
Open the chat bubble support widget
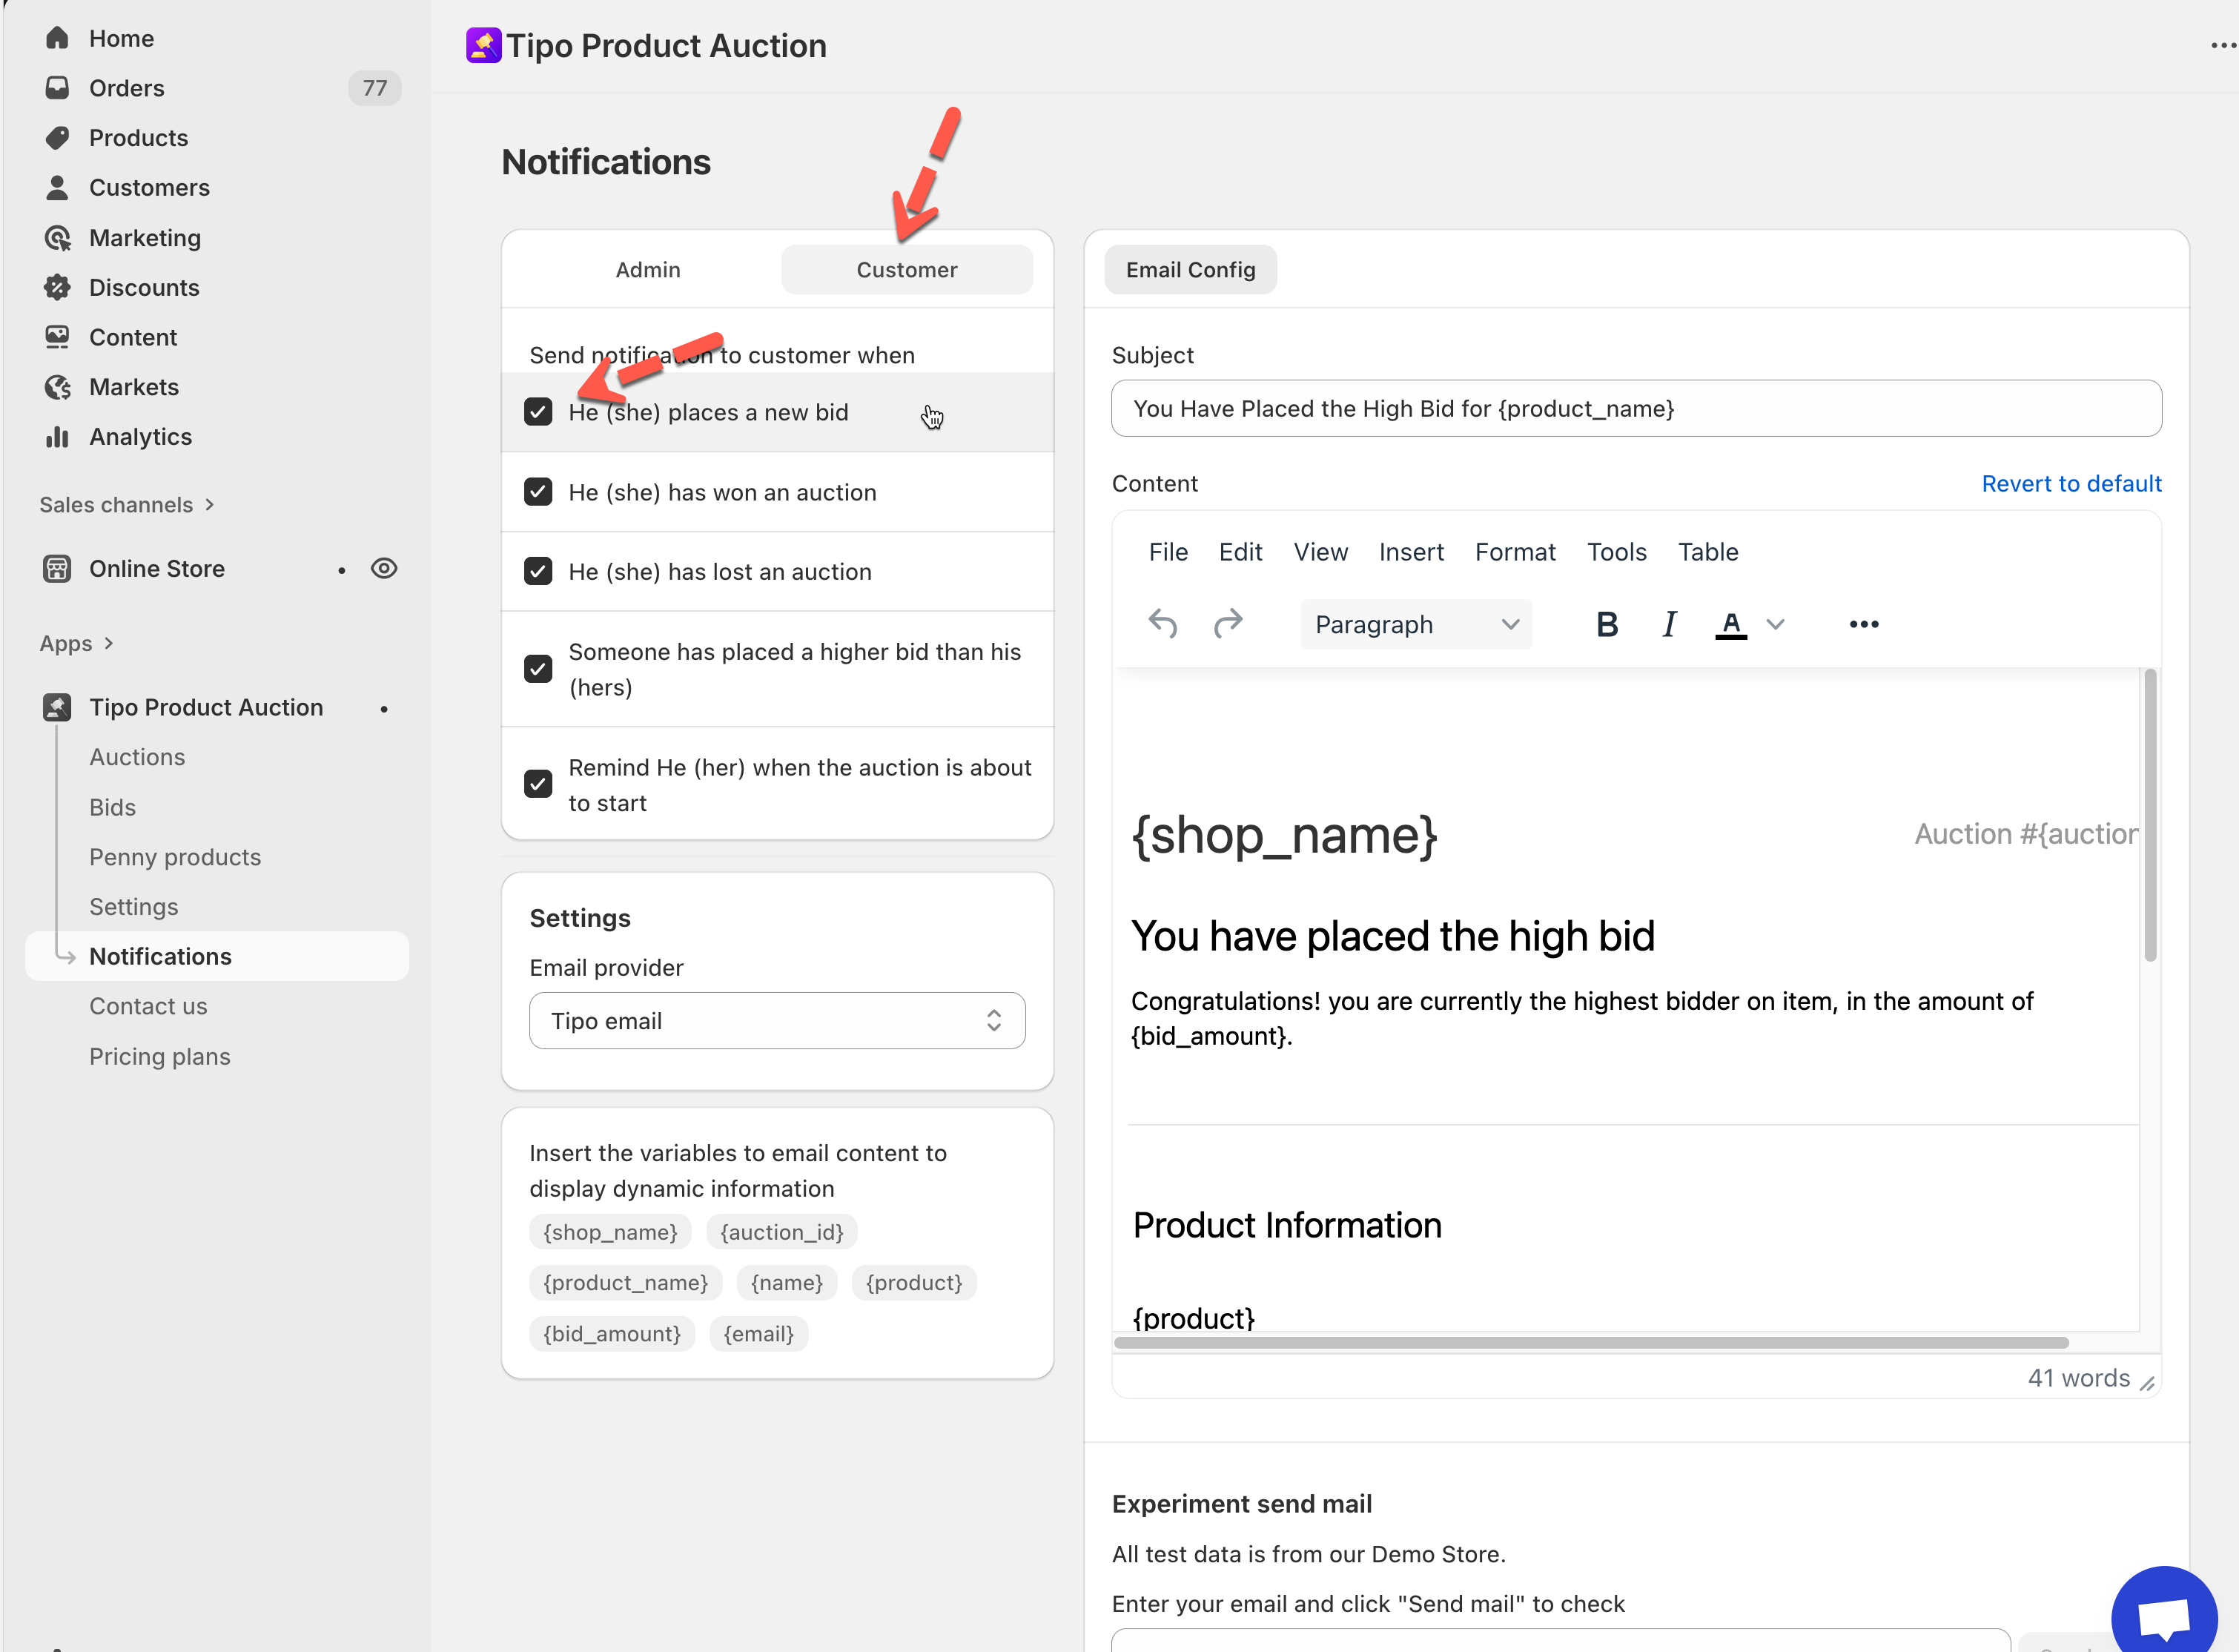[x=2164, y=1616]
